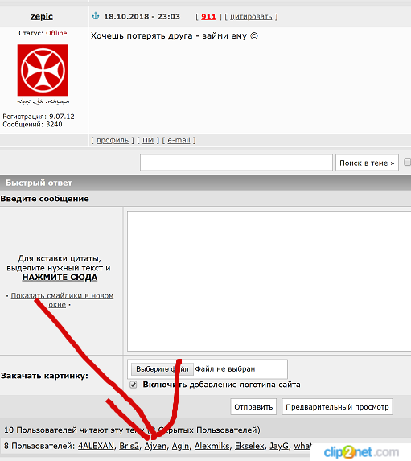Click the ПМ private message link

coord(148,140)
